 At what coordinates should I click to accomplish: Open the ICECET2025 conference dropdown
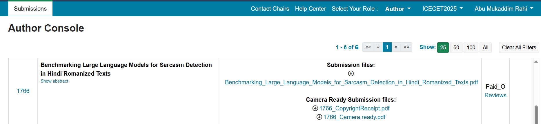[x=442, y=9]
